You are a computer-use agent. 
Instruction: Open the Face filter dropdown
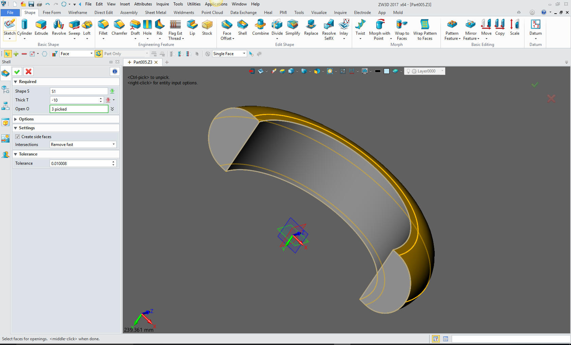(x=76, y=54)
